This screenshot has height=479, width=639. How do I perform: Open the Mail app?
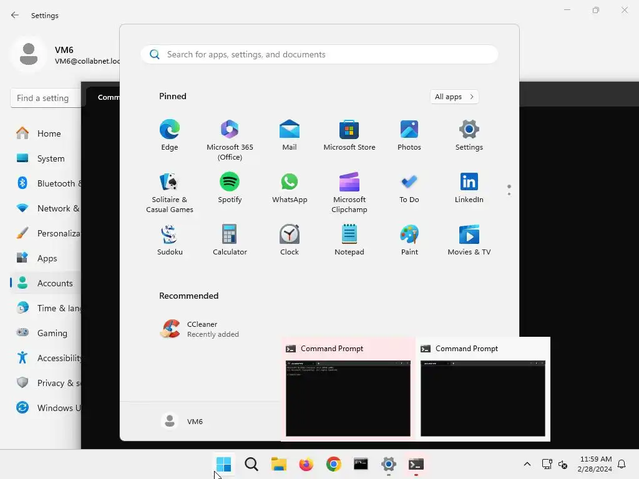click(x=290, y=135)
